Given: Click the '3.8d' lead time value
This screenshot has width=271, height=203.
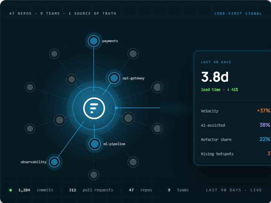Looking at the screenshot, I should [x=215, y=77].
